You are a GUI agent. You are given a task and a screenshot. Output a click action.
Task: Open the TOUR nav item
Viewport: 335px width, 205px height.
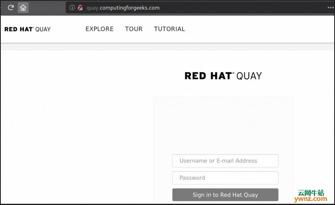[134, 29]
